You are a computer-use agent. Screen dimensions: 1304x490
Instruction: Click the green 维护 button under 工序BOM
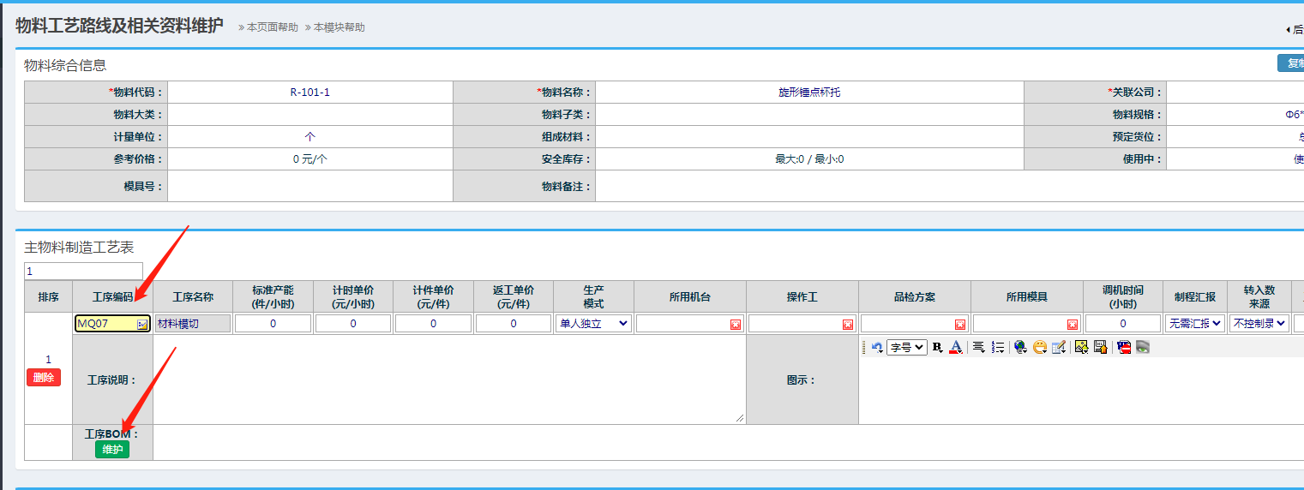coord(112,450)
